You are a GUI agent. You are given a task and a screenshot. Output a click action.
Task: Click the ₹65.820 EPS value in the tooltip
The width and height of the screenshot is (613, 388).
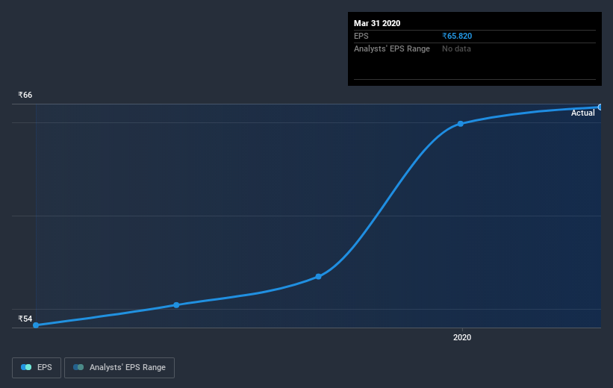(457, 36)
